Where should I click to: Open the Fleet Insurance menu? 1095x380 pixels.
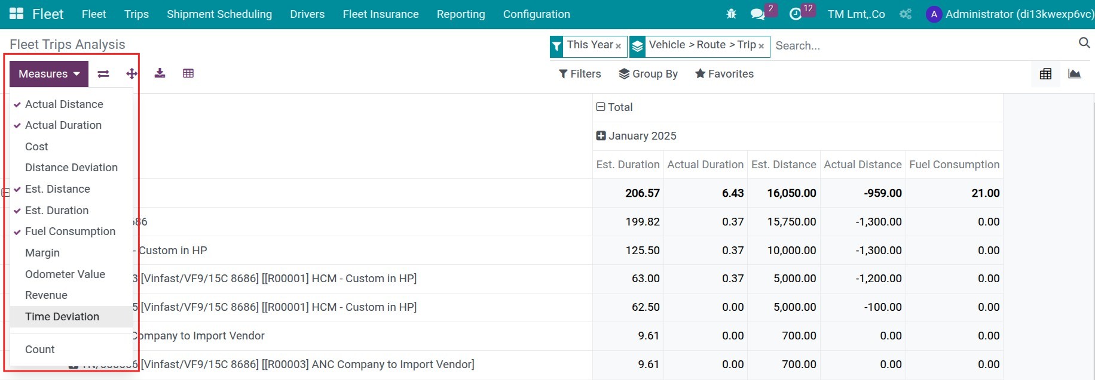pyautogui.click(x=381, y=14)
